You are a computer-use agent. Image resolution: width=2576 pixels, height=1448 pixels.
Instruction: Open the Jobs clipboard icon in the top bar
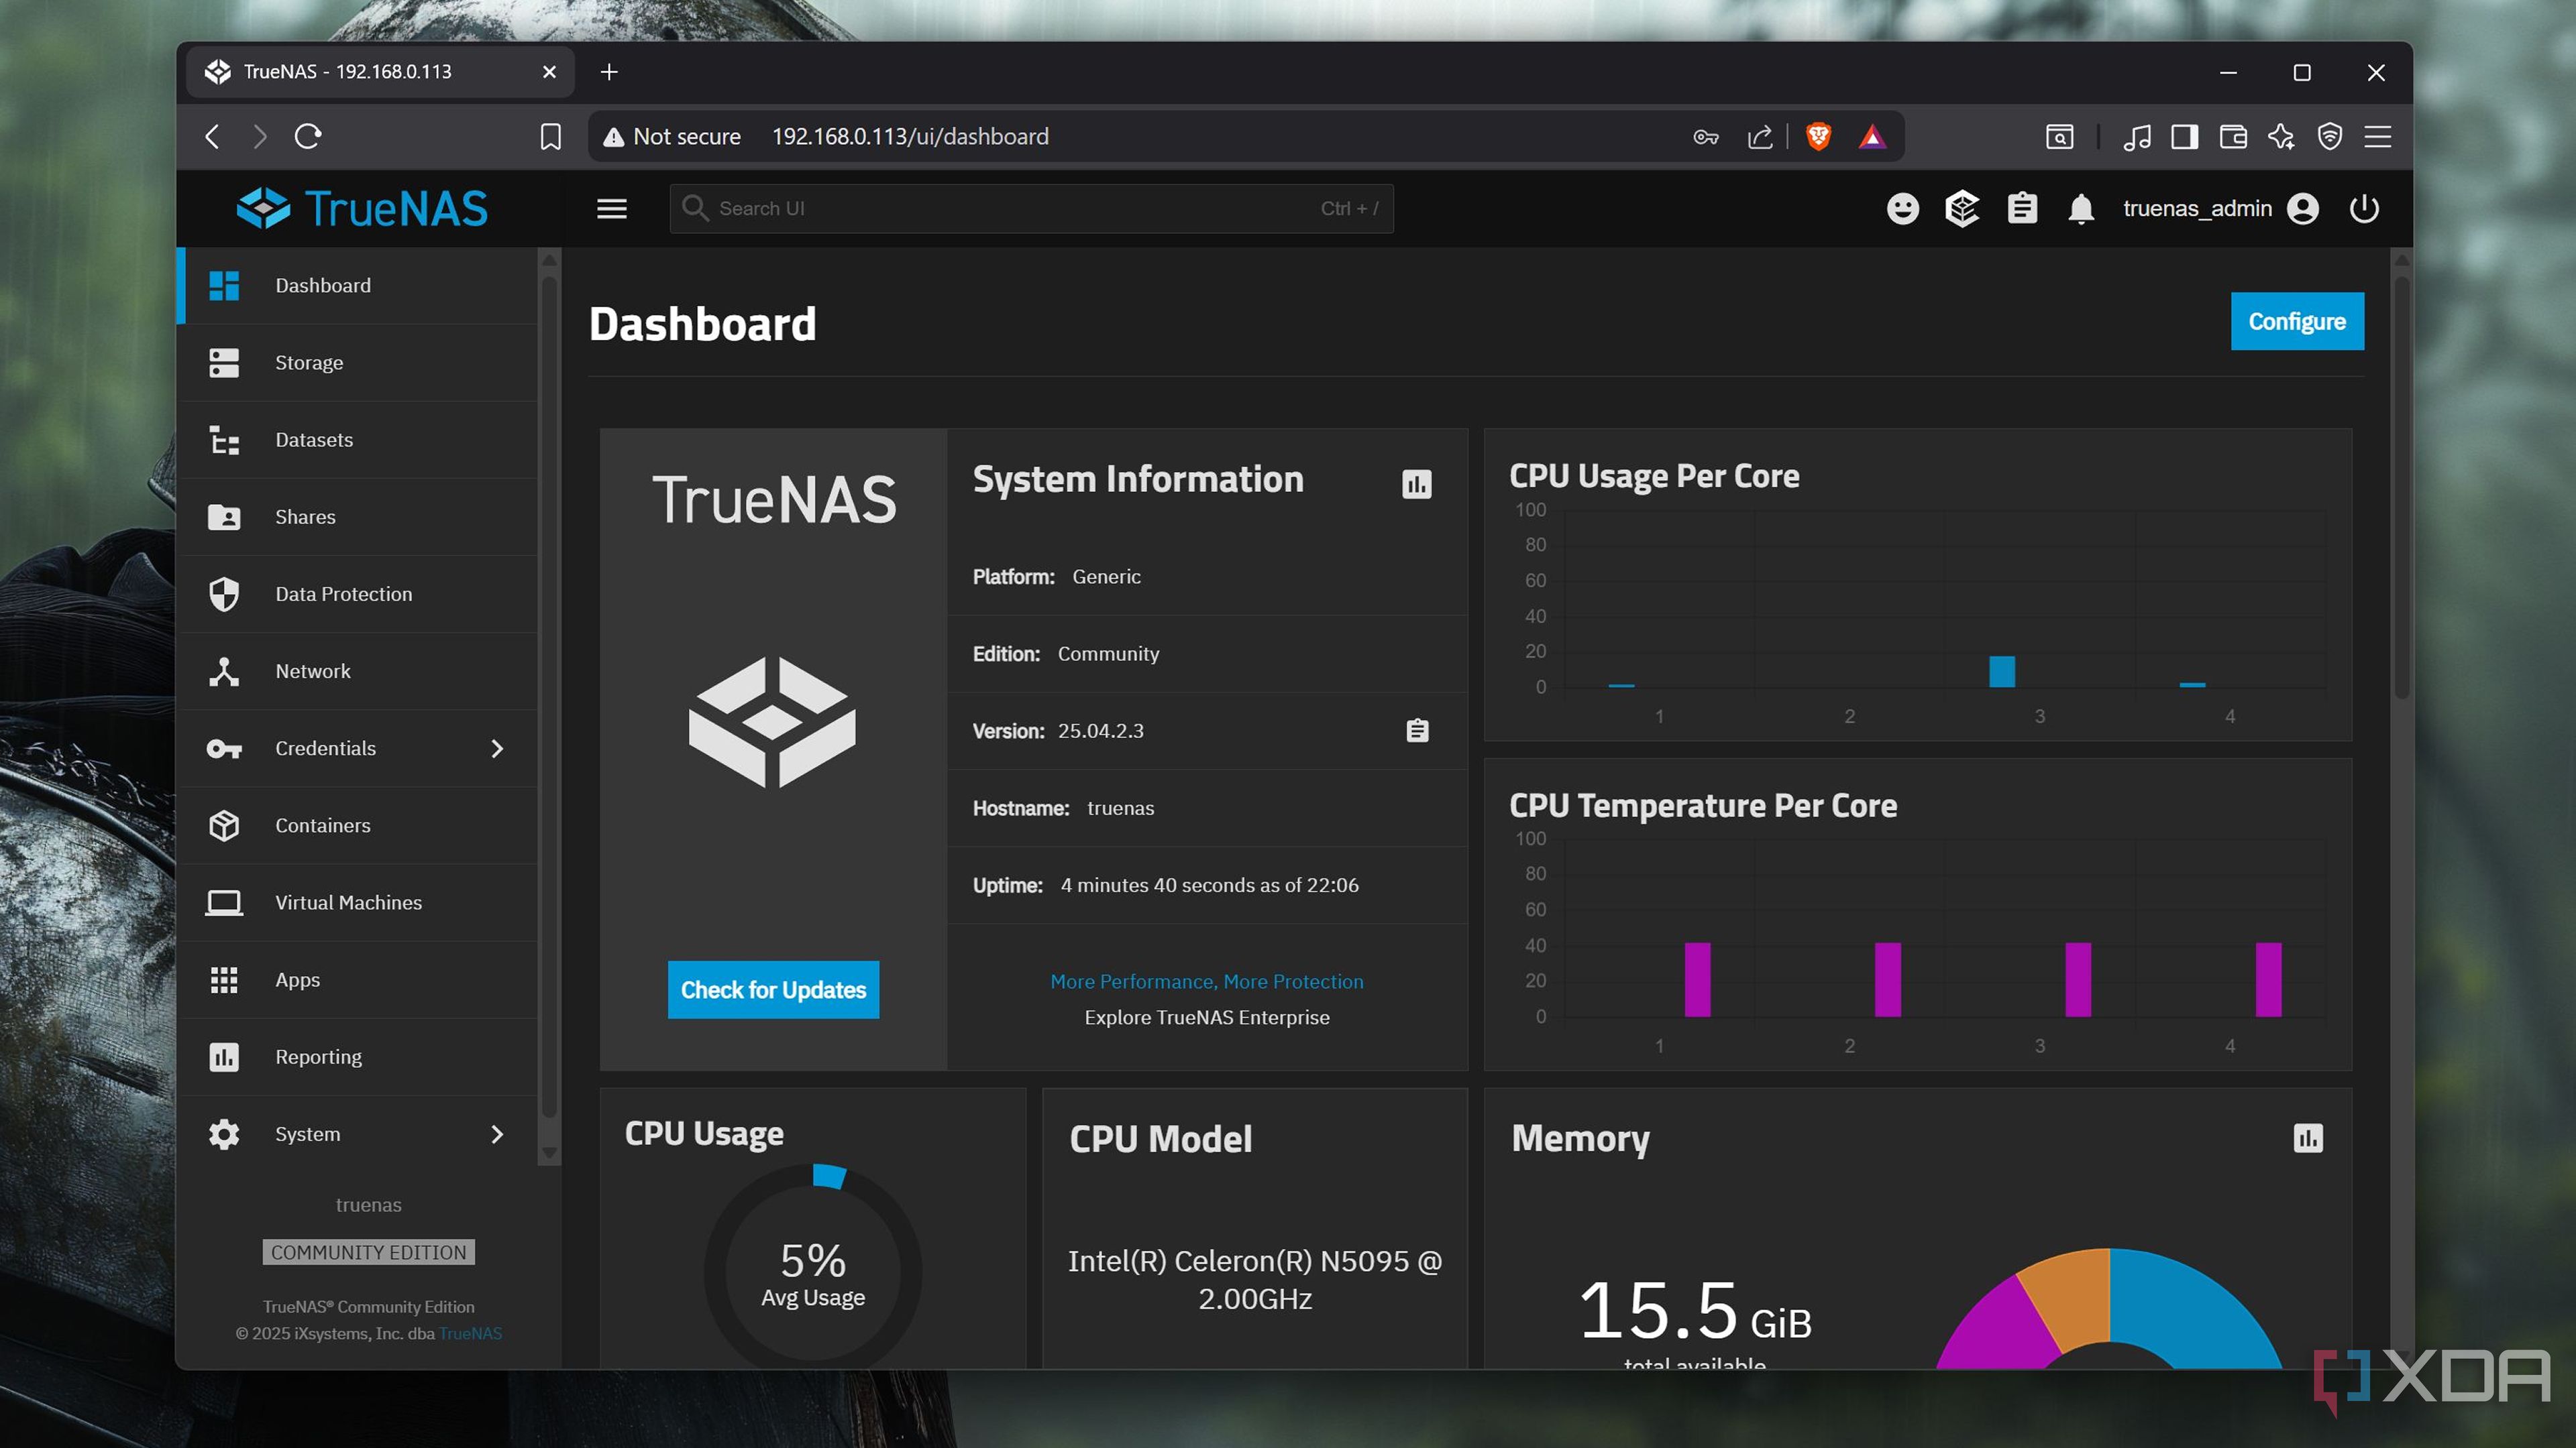click(2022, 209)
